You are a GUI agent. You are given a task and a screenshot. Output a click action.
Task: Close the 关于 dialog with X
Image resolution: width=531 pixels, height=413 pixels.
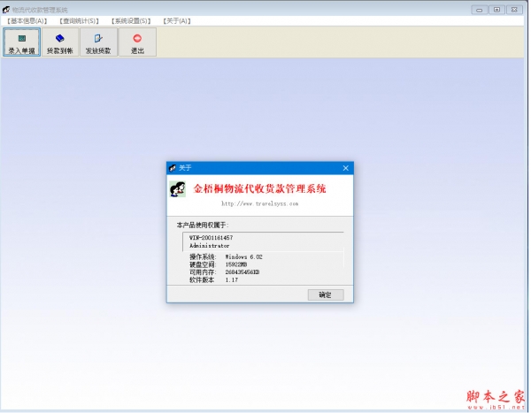(x=345, y=168)
